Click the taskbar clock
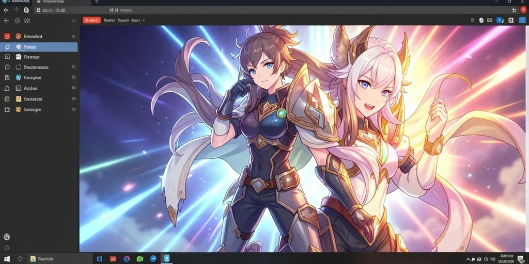529x264 pixels. click(506, 259)
